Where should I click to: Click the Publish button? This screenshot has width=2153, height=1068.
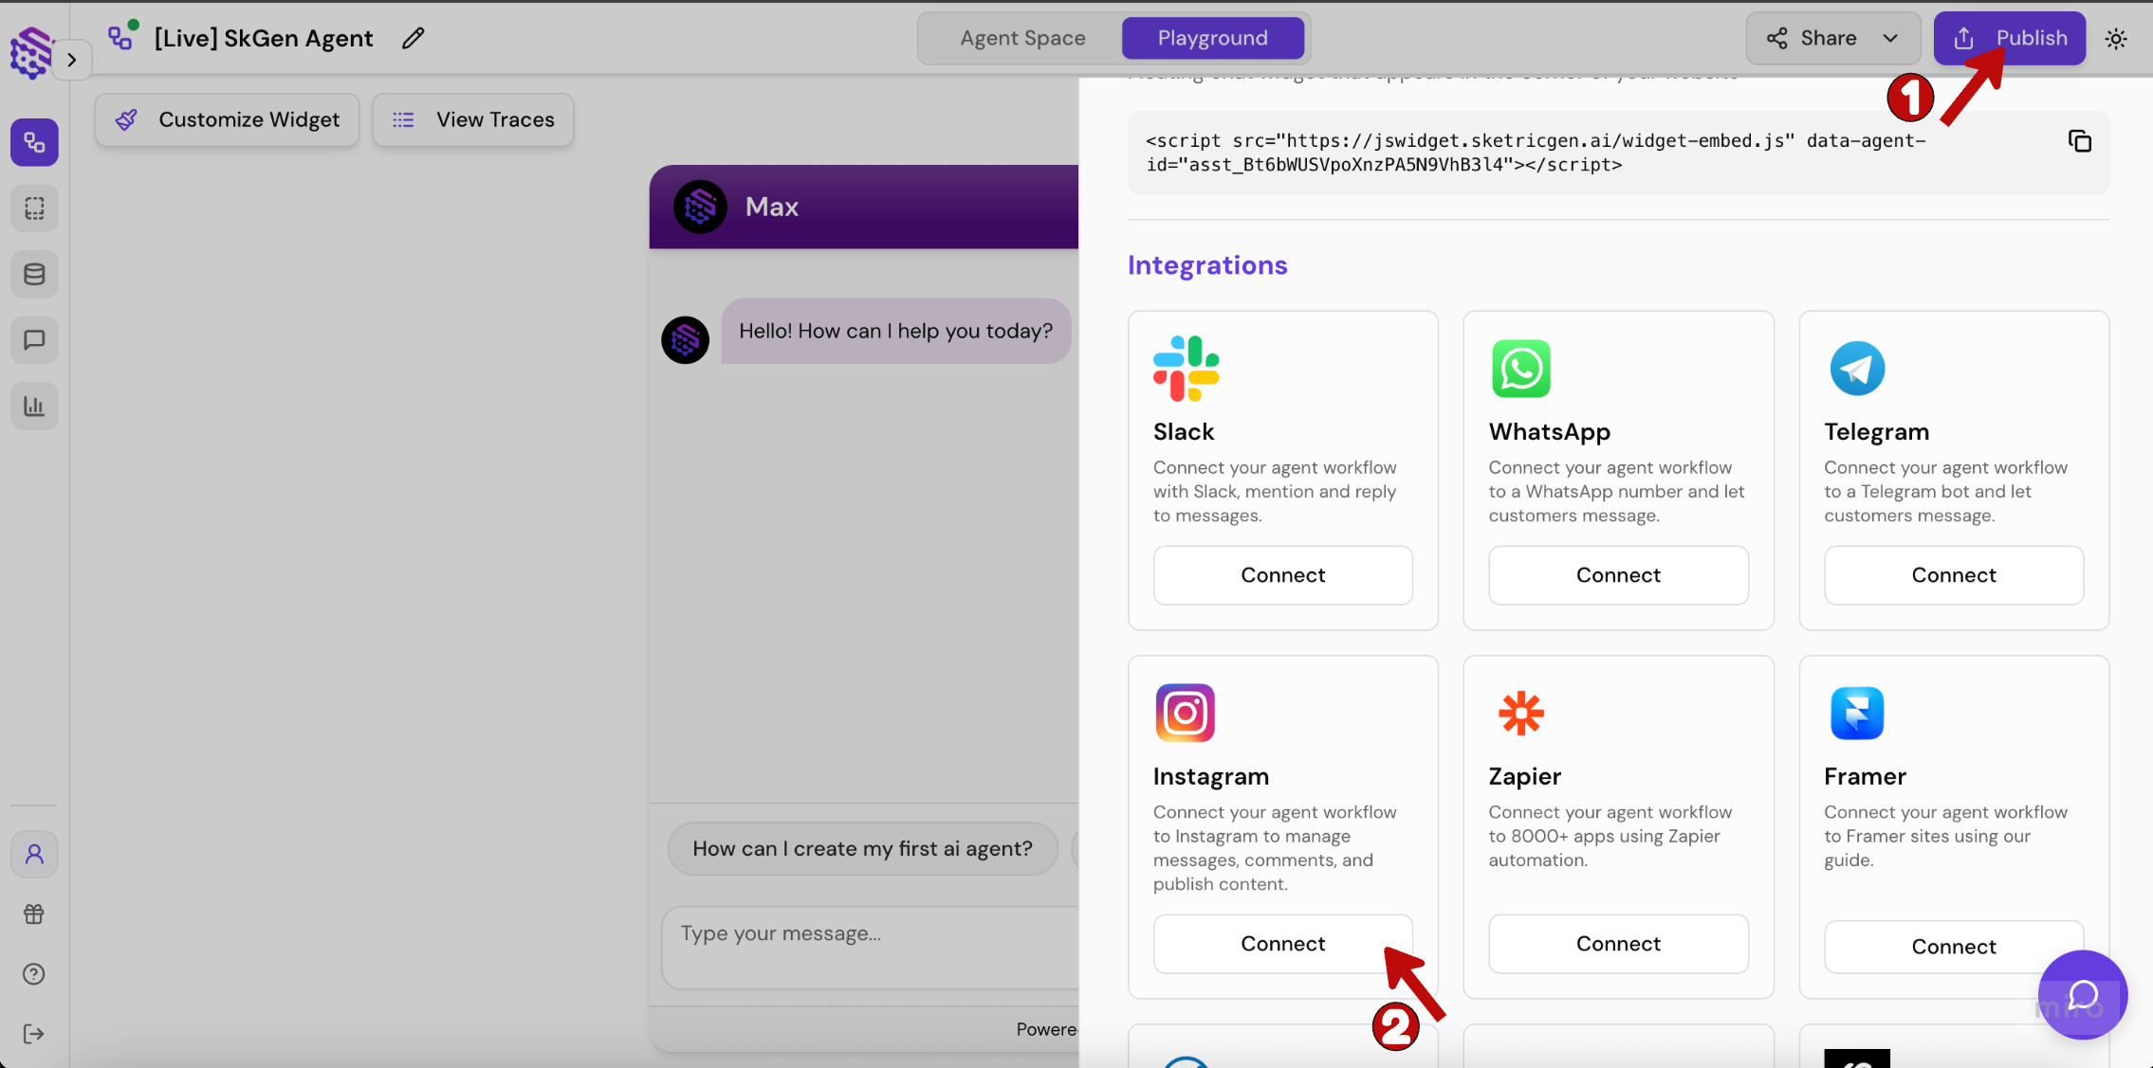click(x=2011, y=38)
